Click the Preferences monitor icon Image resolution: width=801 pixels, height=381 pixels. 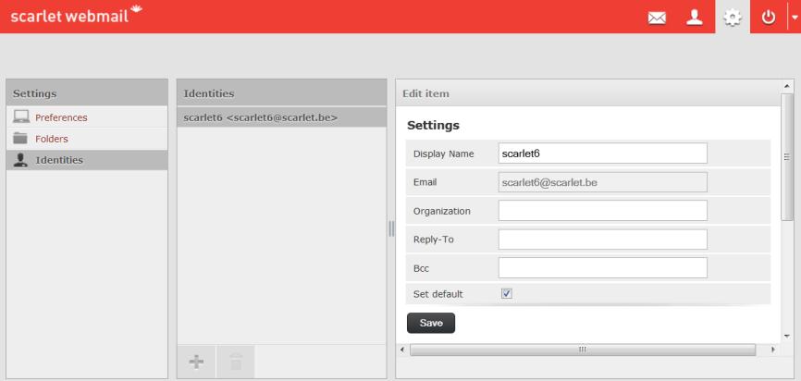[21, 117]
